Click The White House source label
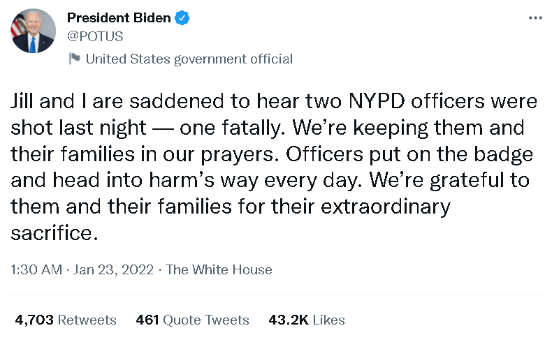Viewport: 545px width, 342px height. point(219,269)
